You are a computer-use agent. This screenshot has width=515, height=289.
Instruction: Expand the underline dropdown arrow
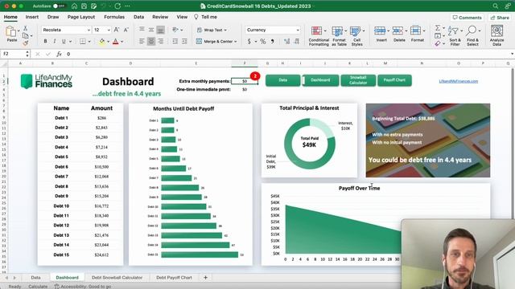(70, 42)
